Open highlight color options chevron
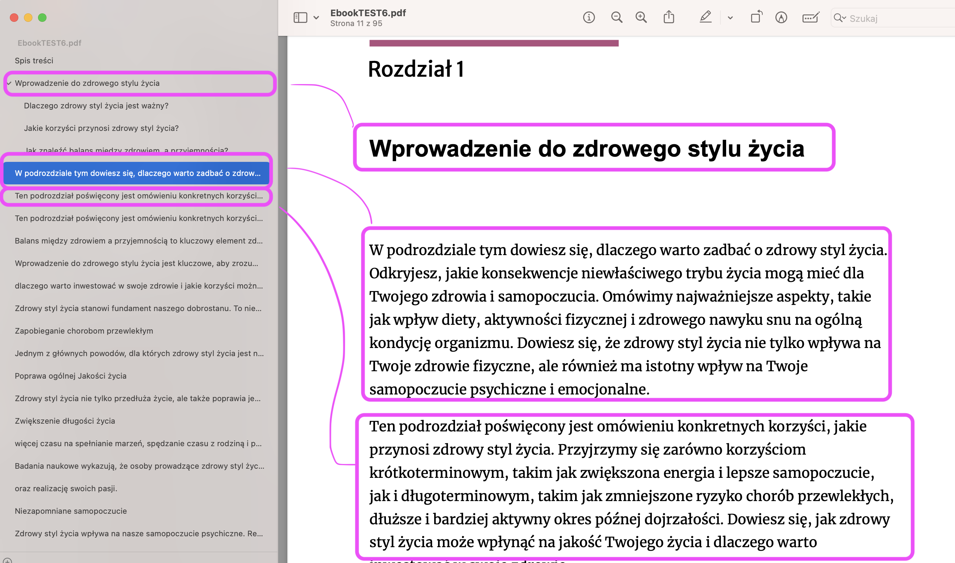955x563 pixels. (730, 18)
